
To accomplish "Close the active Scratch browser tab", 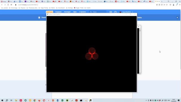I will pos(159,1).
